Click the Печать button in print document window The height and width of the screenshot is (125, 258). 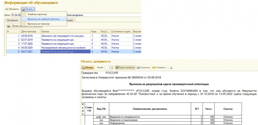pyautogui.click(x=88, y=68)
